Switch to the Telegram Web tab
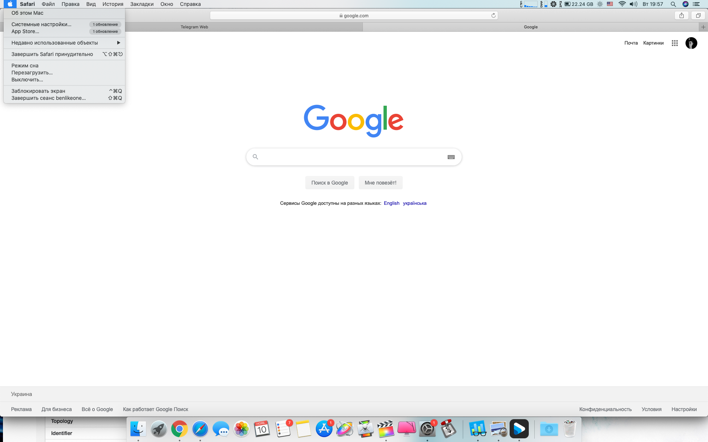Viewport: 708px width, 442px height. pyautogui.click(x=194, y=27)
